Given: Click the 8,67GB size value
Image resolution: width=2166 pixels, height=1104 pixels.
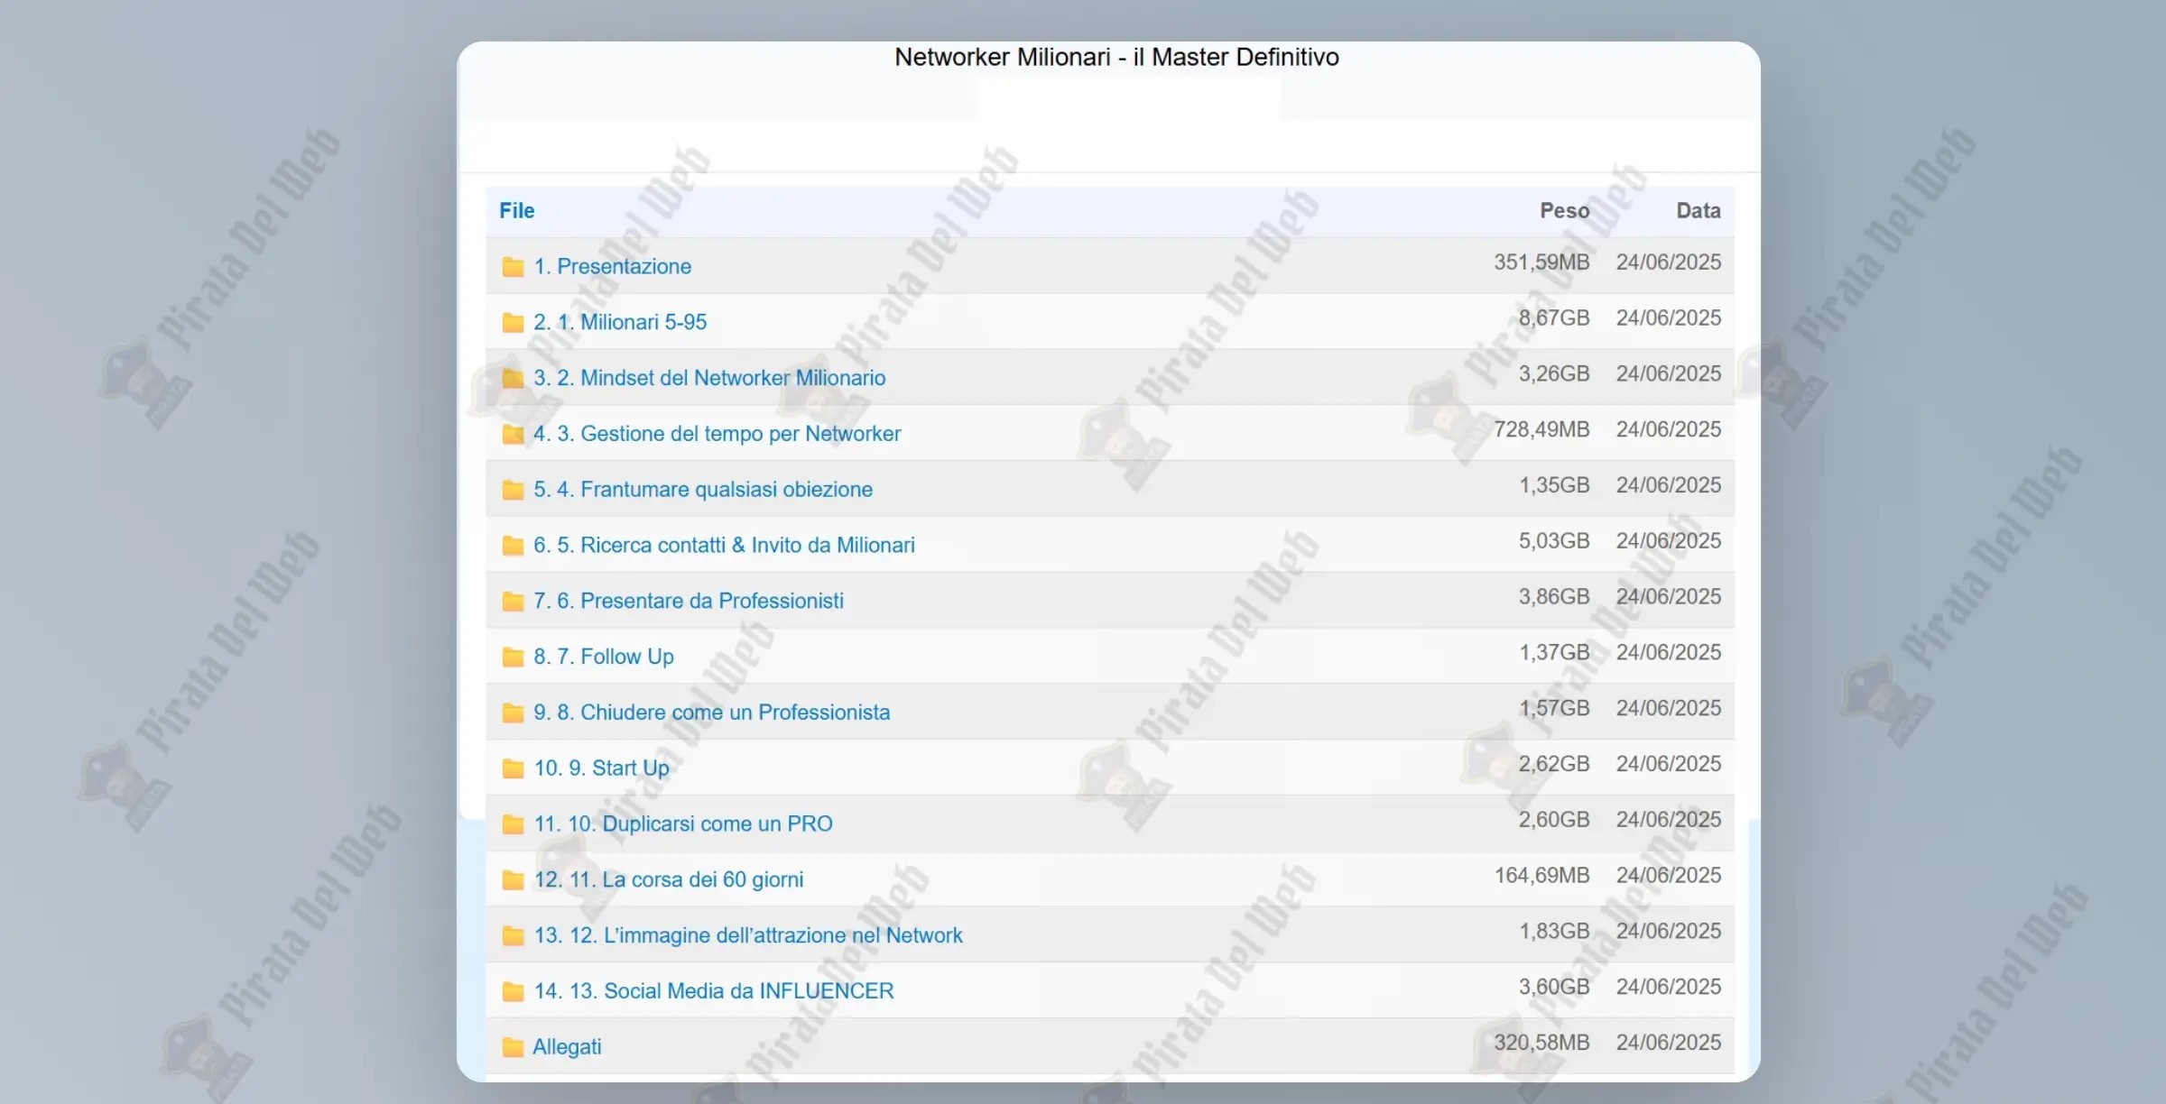Looking at the screenshot, I should click(x=1554, y=318).
